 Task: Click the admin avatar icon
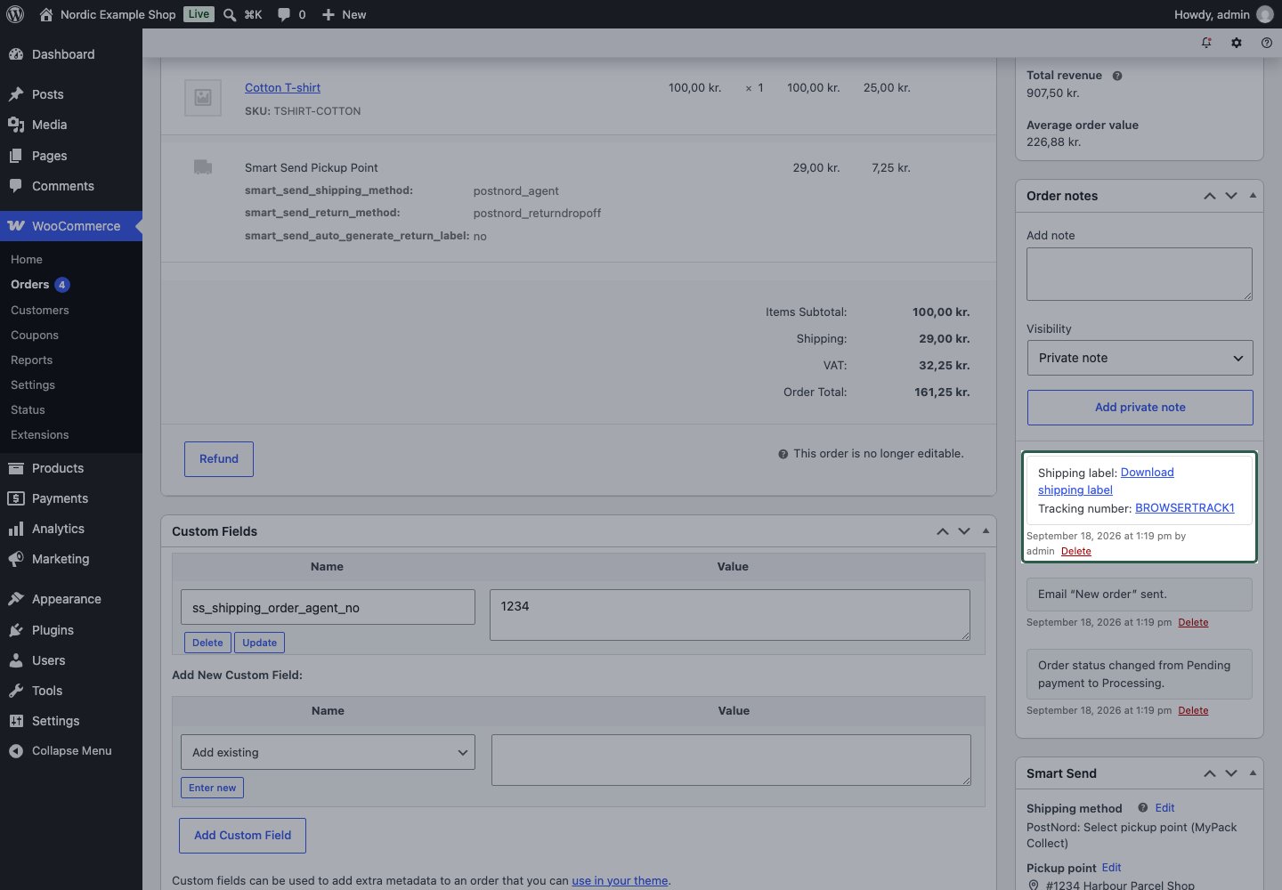1265,14
